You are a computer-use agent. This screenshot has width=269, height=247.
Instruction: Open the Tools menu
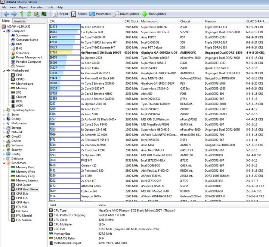[49, 7]
